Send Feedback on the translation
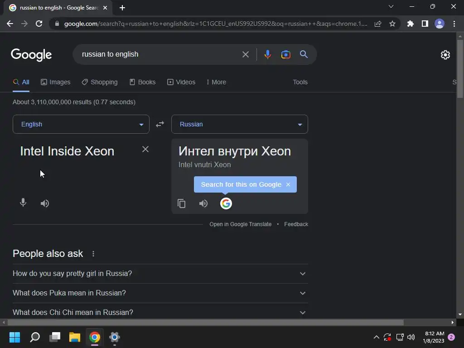 point(296,224)
